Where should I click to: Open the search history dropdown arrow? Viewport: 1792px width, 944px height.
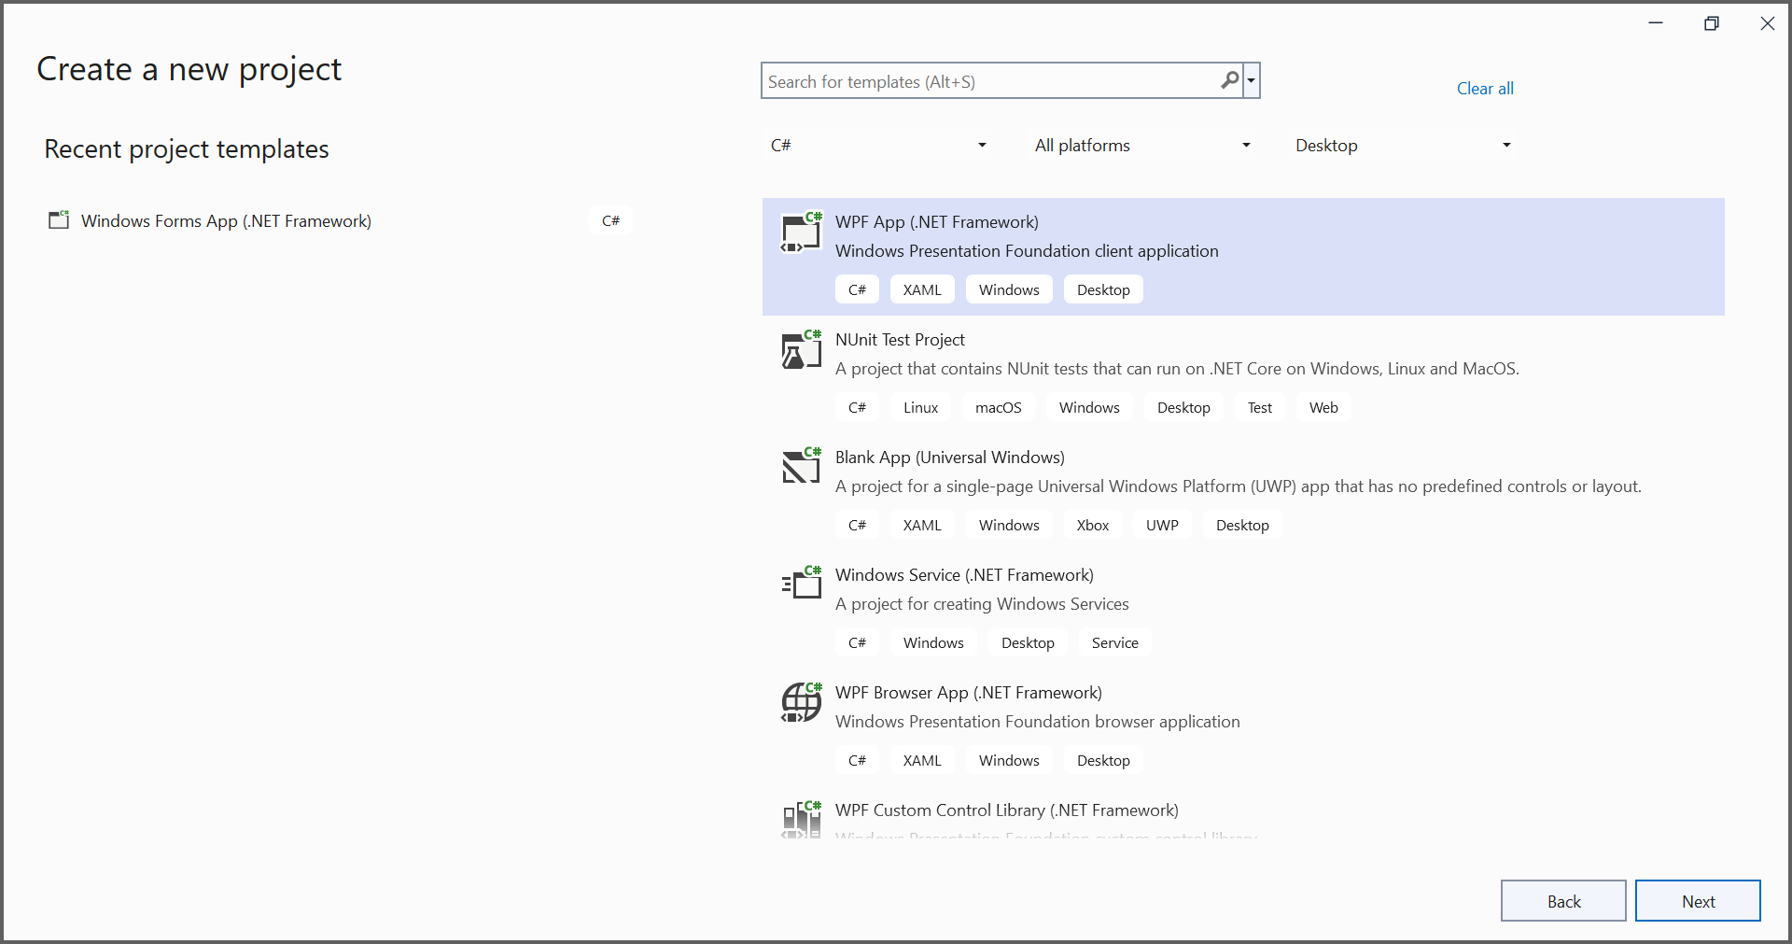tap(1252, 81)
